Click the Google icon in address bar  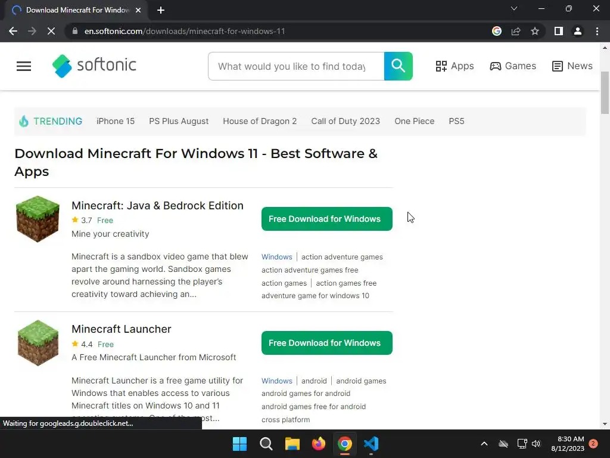point(496,31)
